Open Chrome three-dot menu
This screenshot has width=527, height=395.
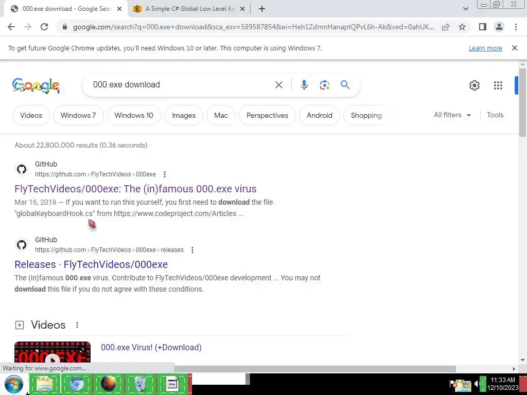tap(516, 27)
